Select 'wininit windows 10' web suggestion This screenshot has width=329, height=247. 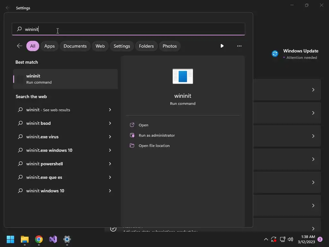[x=65, y=191]
